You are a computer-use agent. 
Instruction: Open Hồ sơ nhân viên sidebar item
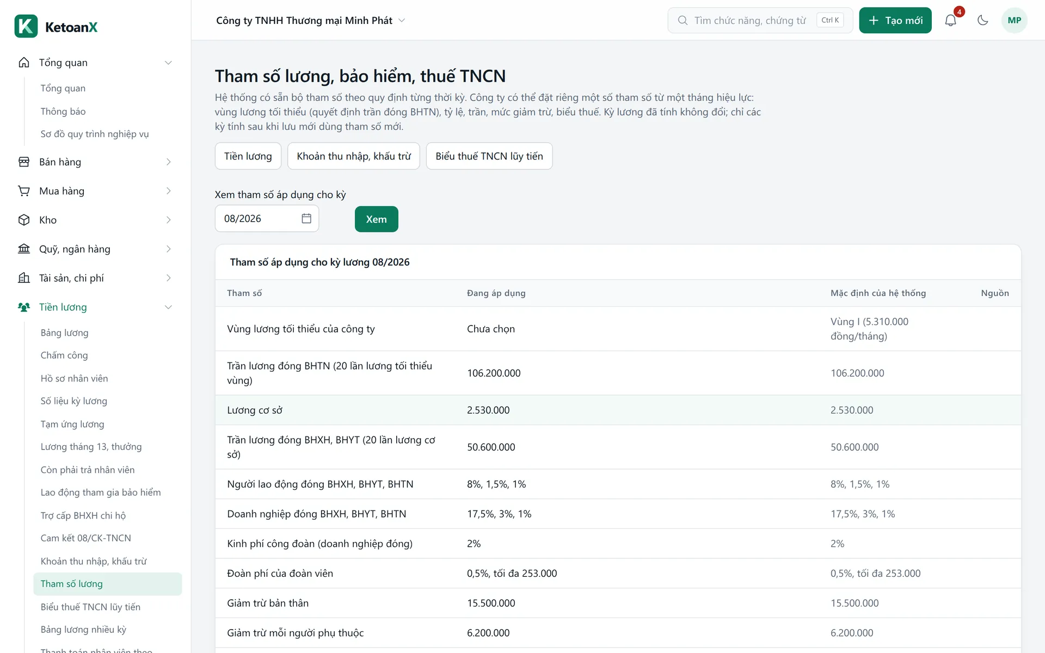(74, 378)
